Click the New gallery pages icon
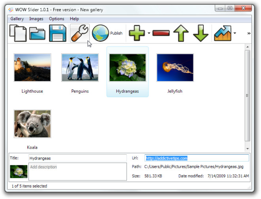Viewport: 261px width, 199px height. [x=18, y=33]
